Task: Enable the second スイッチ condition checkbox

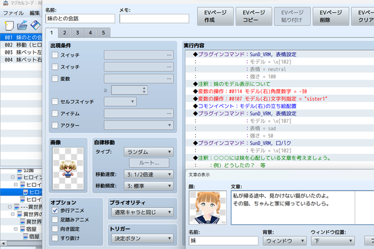Action: 55,67
